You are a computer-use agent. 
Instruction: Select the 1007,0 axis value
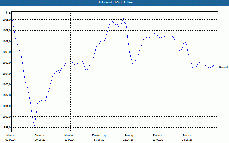pyautogui.click(x=7, y=41)
